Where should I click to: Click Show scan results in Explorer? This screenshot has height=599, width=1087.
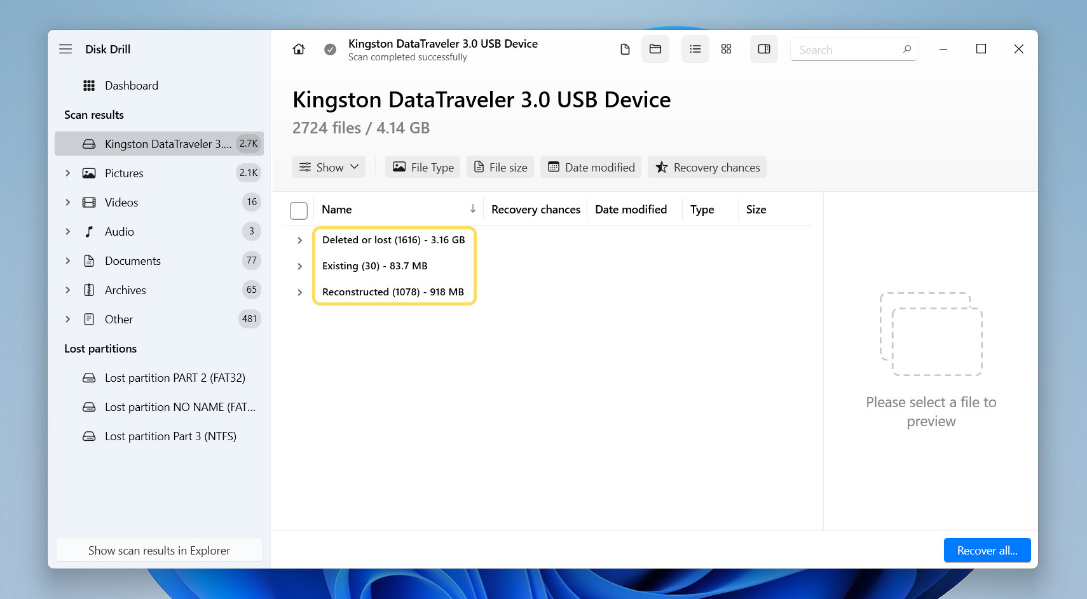point(159,550)
